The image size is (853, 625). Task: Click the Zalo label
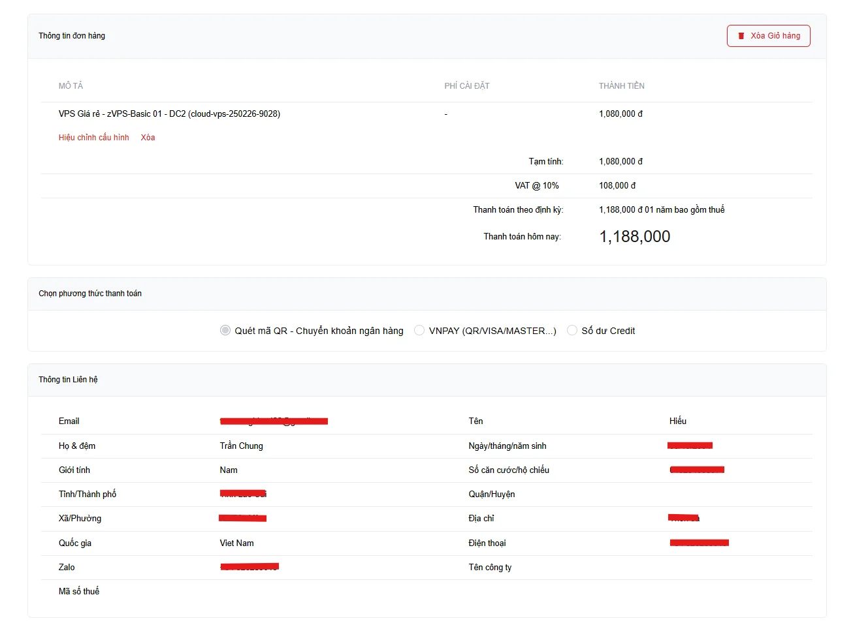tap(67, 568)
